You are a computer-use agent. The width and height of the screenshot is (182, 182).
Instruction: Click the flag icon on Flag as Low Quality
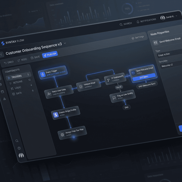[114, 98]
